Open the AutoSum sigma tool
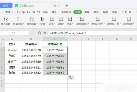This screenshot has height=92, width=137. 18,19
